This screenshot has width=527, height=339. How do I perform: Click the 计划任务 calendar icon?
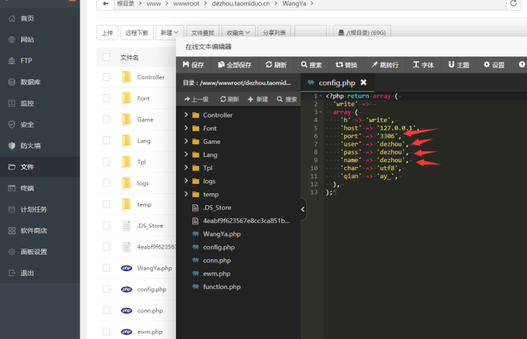[12, 209]
